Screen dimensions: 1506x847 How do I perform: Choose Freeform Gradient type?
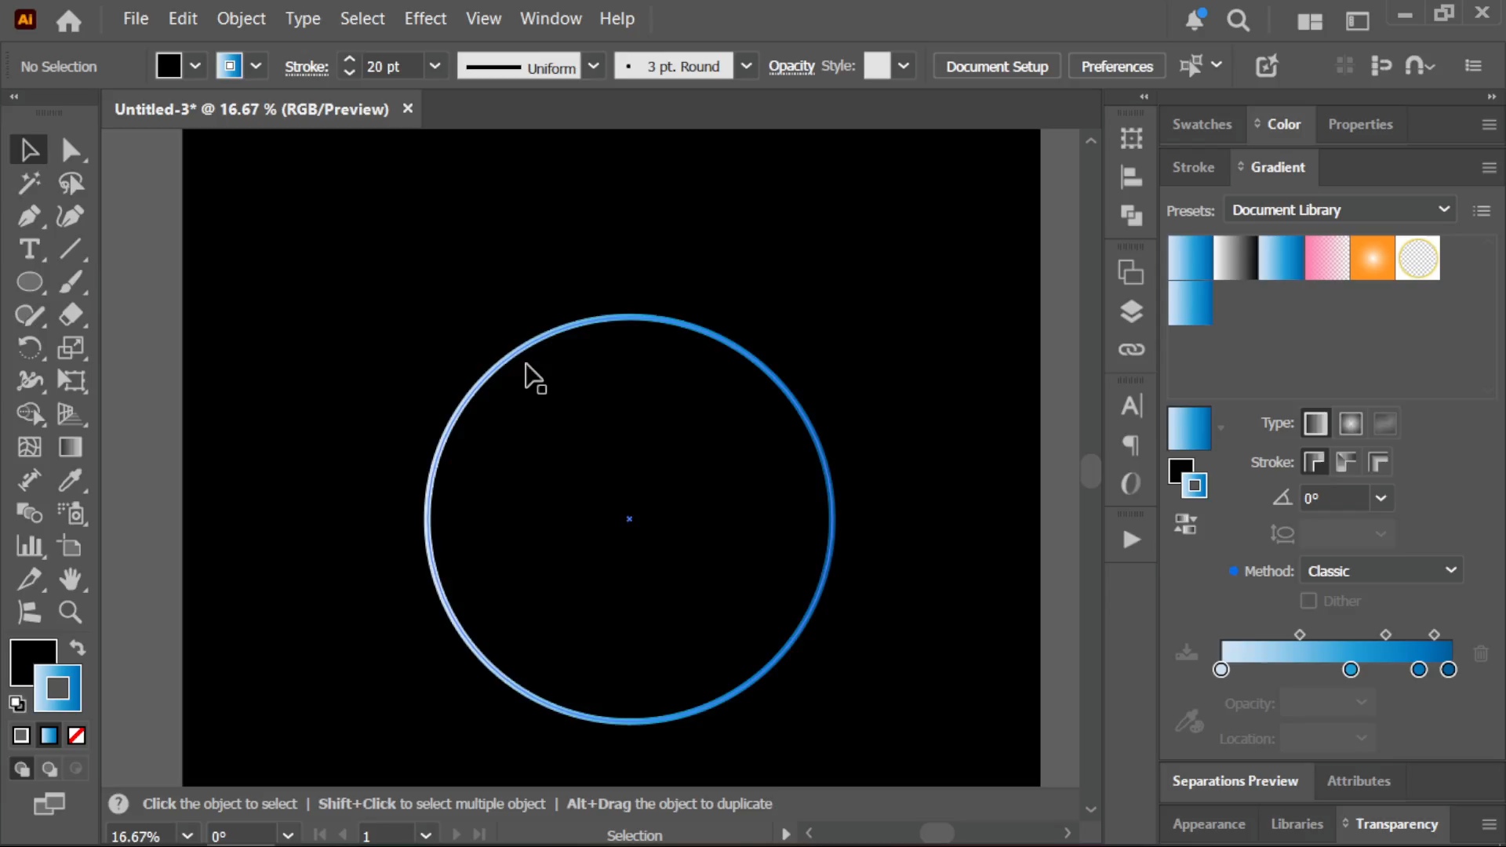(x=1385, y=423)
